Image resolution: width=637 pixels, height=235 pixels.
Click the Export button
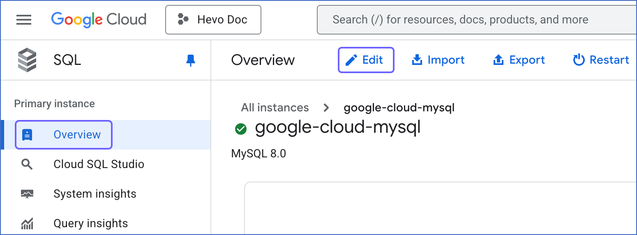[519, 60]
